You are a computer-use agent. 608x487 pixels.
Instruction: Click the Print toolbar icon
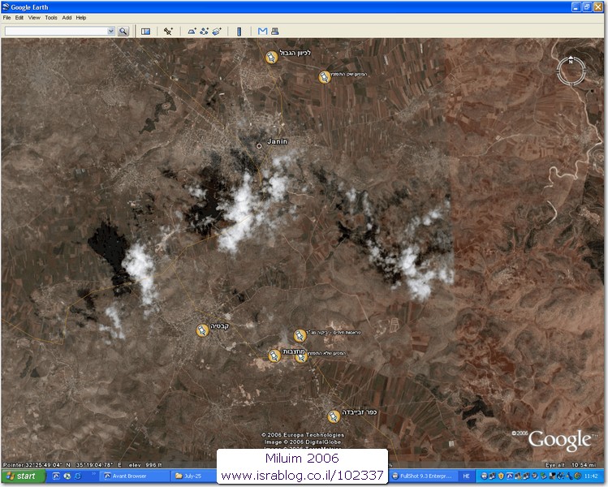(x=275, y=31)
